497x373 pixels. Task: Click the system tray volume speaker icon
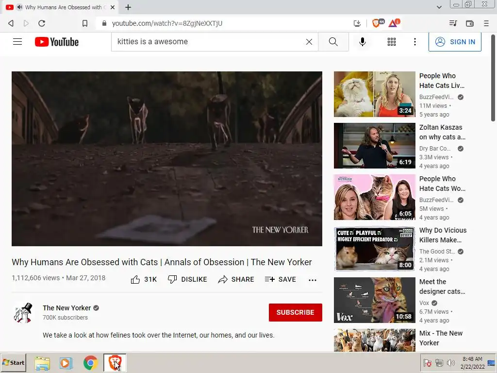pyautogui.click(x=450, y=362)
